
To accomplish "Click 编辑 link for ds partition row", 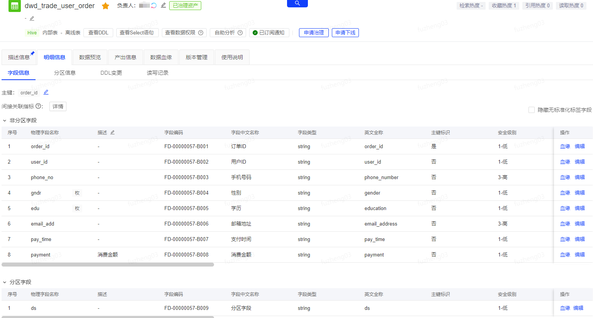I will pos(578,308).
